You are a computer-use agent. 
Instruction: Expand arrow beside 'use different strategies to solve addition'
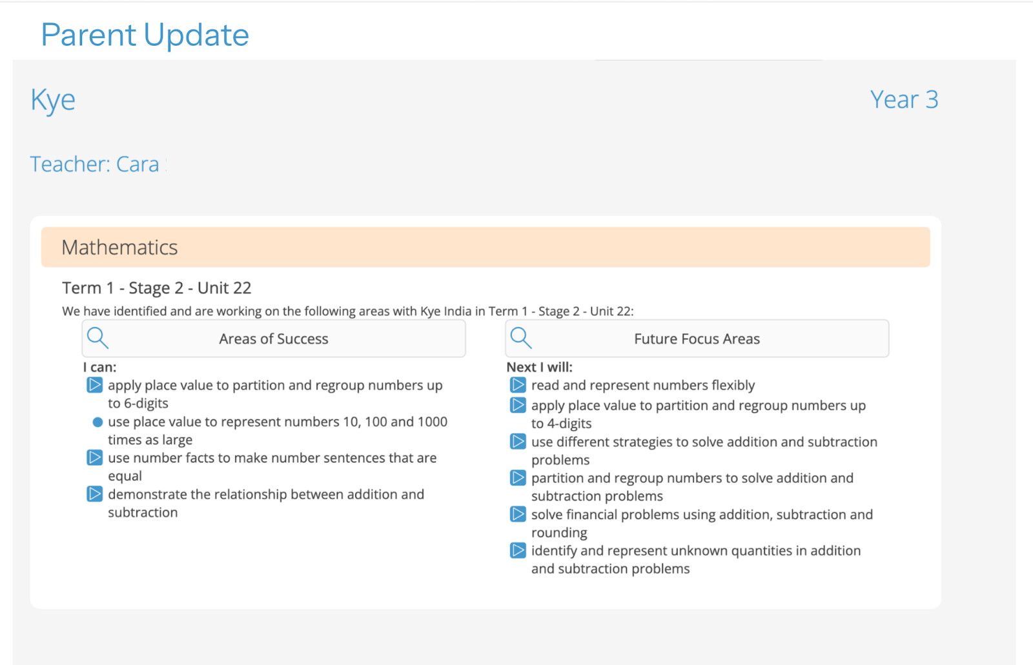click(x=518, y=442)
